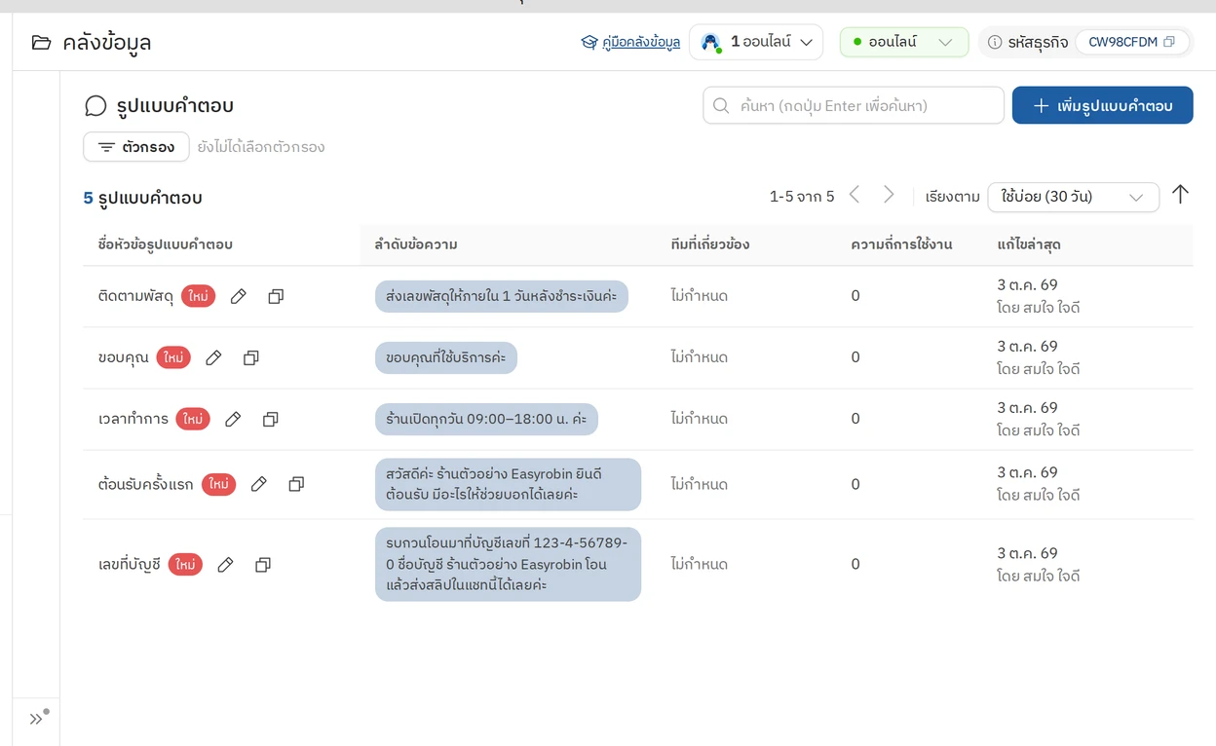Click the business code info icon
Viewport: 1216px width, 746px height.
995,42
